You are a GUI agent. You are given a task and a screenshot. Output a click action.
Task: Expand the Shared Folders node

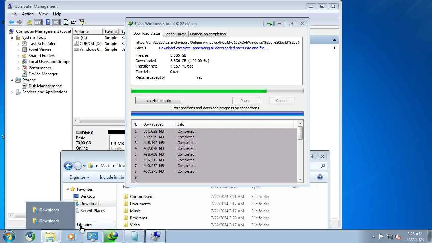pyautogui.click(x=18, y=56)
